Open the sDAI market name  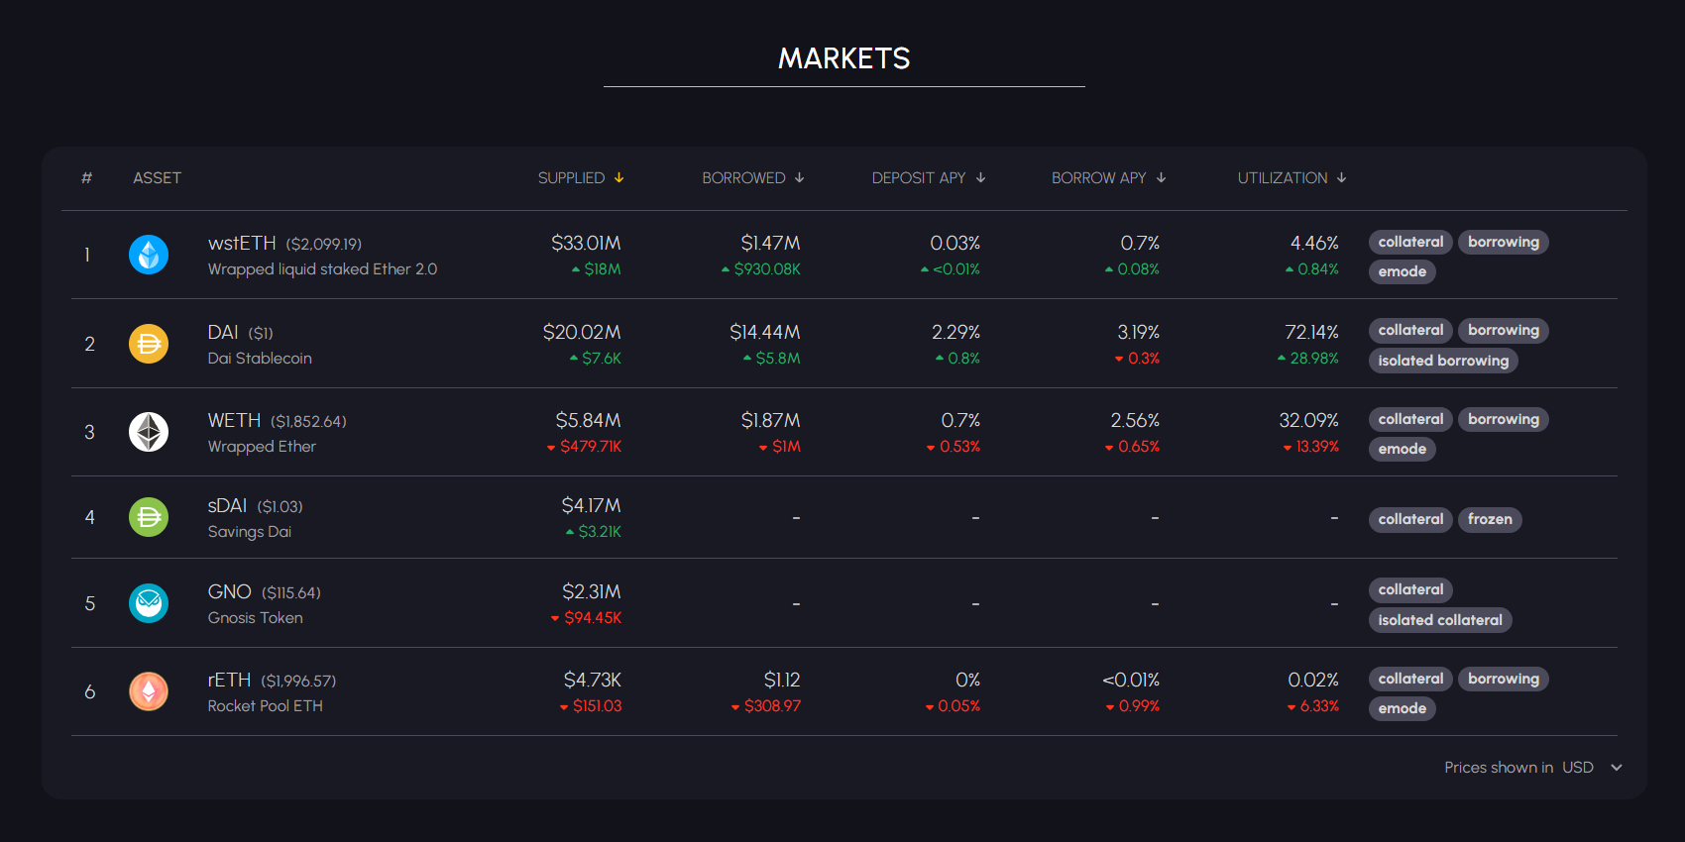(227, 505)
